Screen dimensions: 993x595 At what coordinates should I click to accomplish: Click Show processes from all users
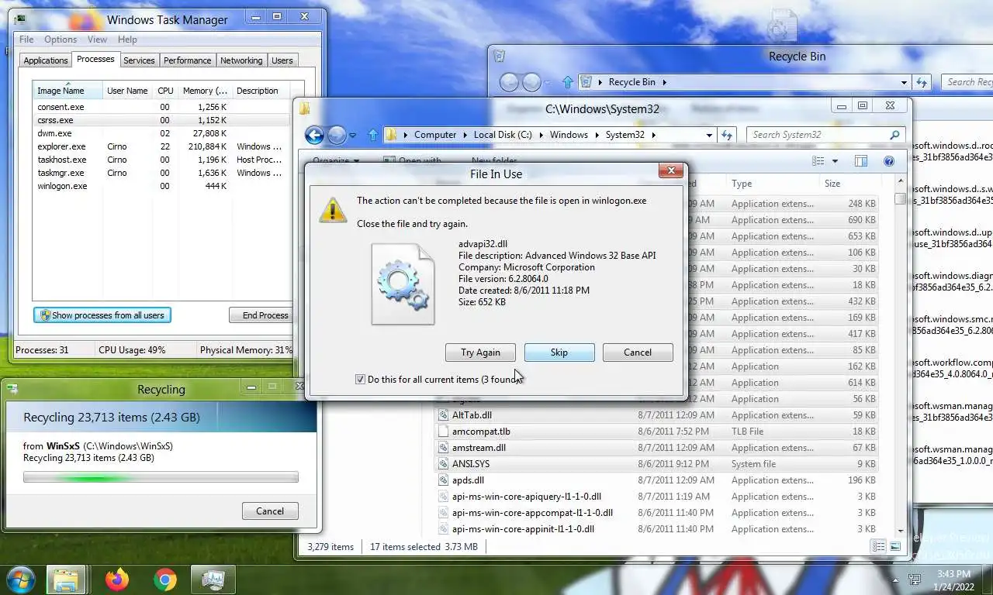click(102, 315)
